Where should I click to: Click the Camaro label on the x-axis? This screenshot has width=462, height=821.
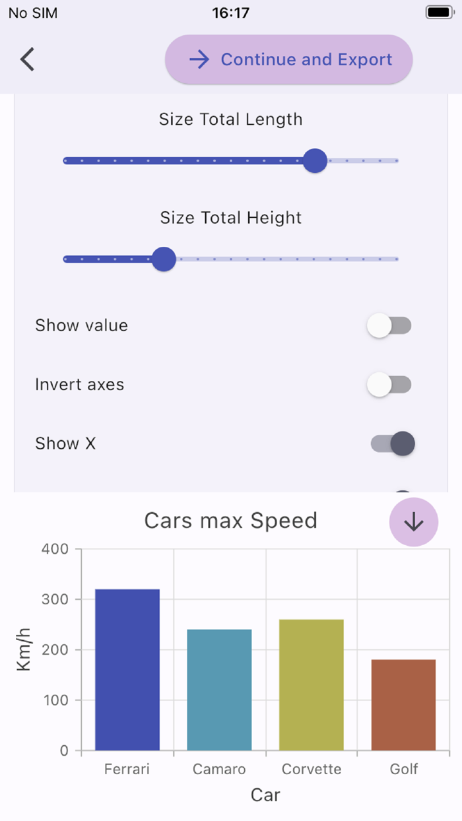click(x=218, y=769)
